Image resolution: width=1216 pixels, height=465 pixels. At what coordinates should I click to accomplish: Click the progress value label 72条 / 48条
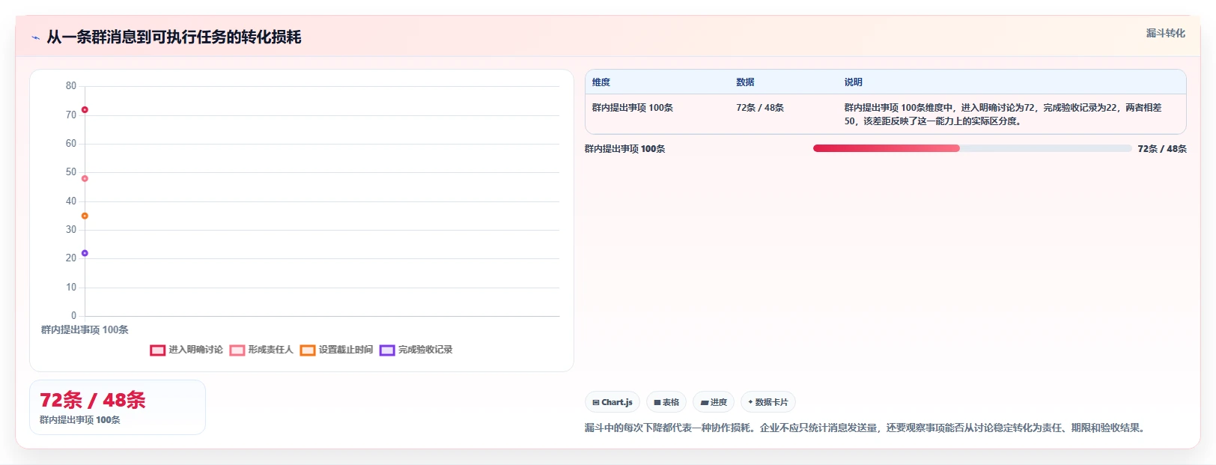click(1162, 149)
